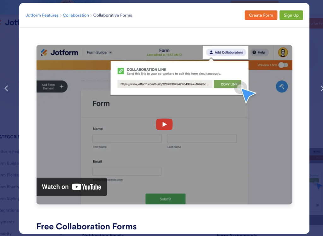Image resolution: width=323 pixels, height=236 pixels.
Task: Show the previous slide with the left arrow
Action: coord(6,88)
